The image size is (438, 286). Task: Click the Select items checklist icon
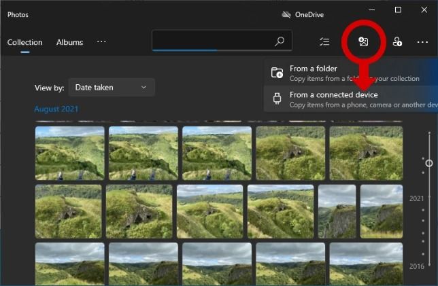tap(324, 42)
